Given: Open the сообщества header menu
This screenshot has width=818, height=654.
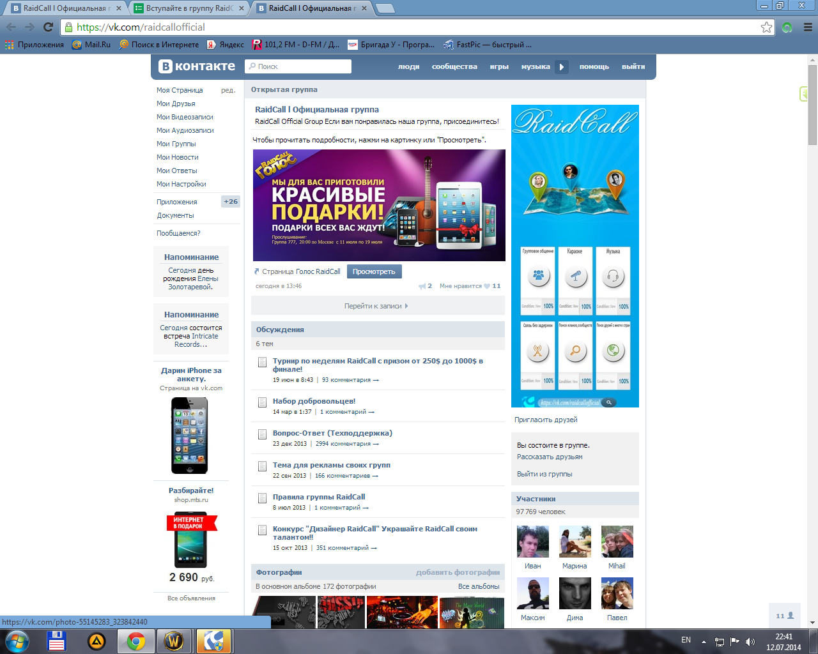Looking at the screenshot, I should (454, 66).
